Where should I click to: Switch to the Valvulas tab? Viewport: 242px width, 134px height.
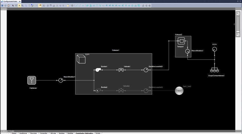53,133
